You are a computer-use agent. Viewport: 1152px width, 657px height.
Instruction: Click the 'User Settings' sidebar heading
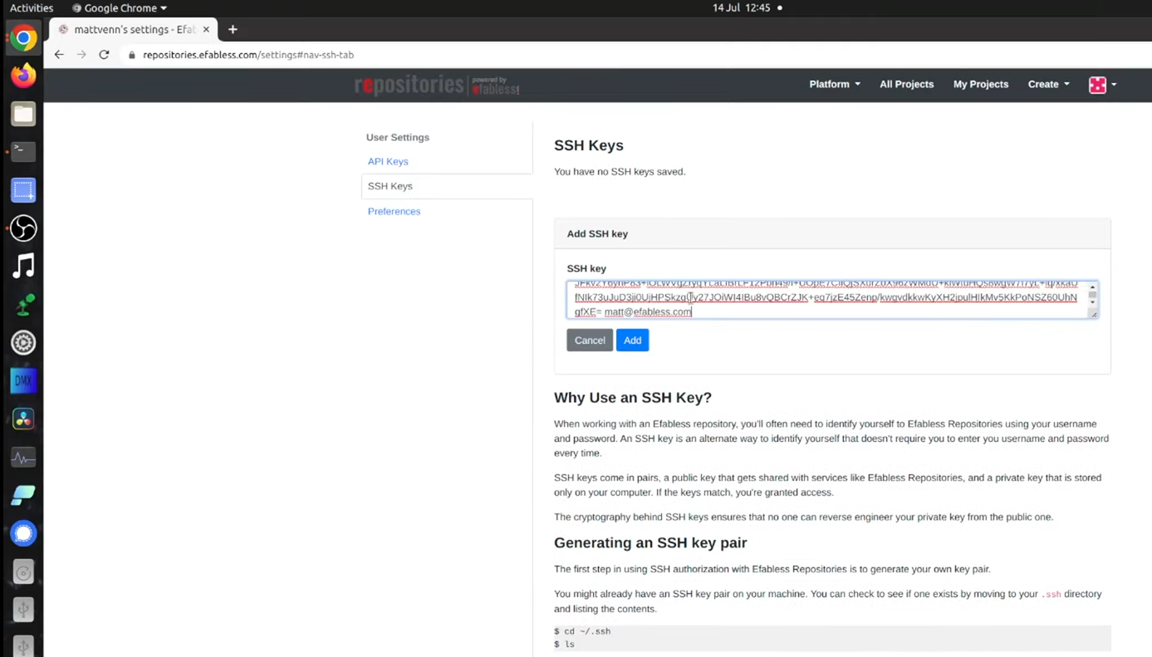coord(398,137)
